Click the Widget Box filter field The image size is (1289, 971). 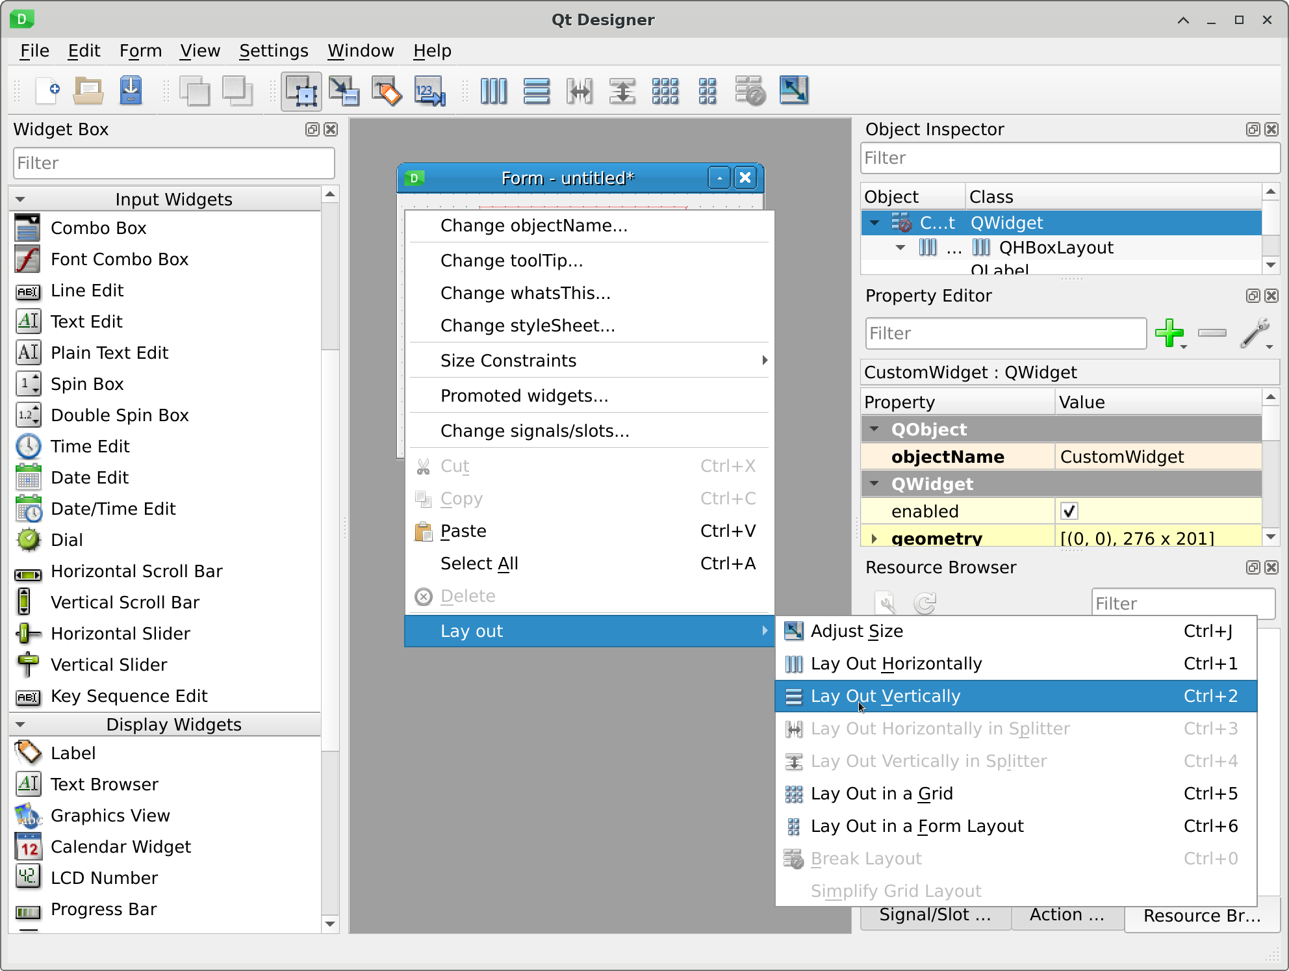[x=173, y=163]
